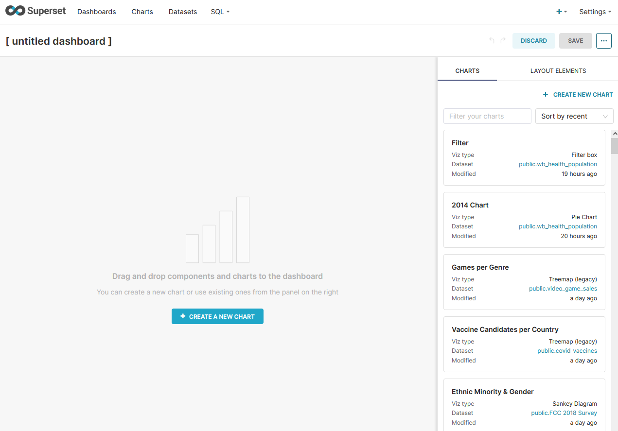618x431 pixels.
Task: Click inside the "Filter your charts" field
Action: point(487,116)
